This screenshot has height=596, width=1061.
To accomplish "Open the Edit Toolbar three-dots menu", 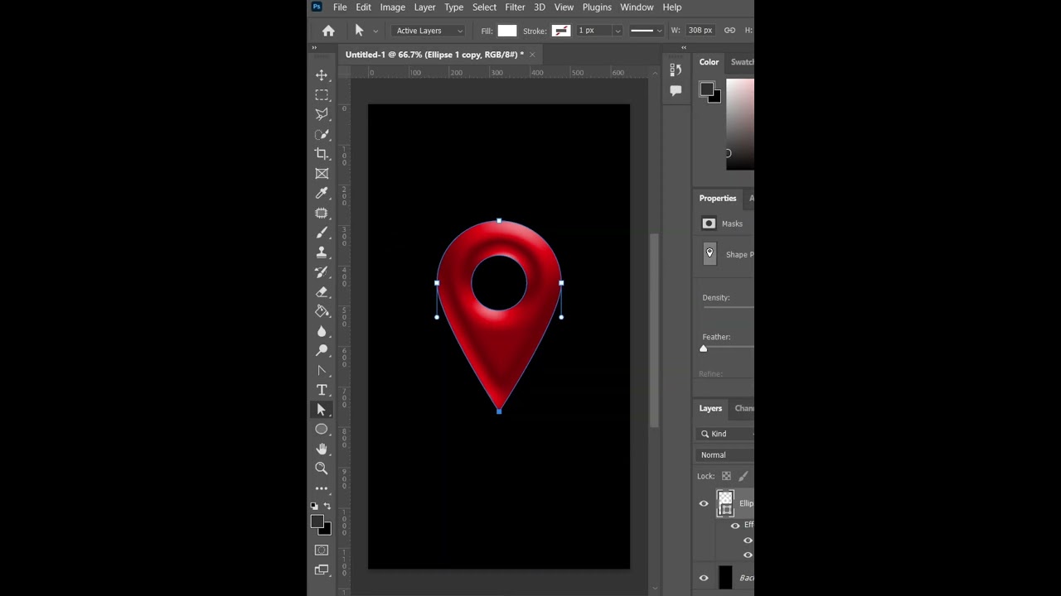I will click(x=322, y=488).
